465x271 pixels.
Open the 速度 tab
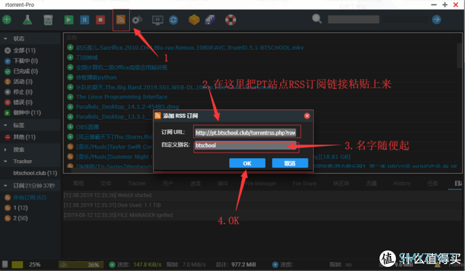pyautogui.click(x=195, y=183)
